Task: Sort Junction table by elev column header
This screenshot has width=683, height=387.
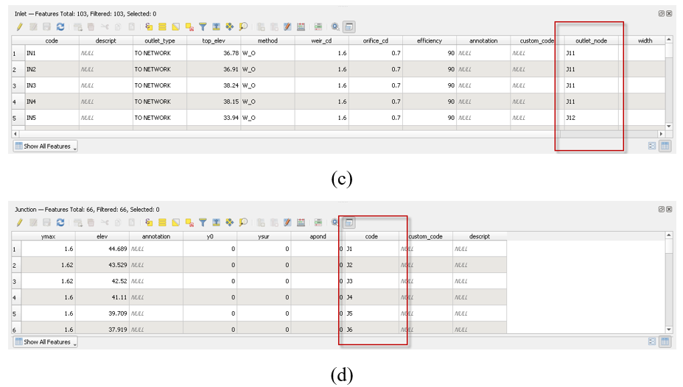Action: click(x=102, y=236)
